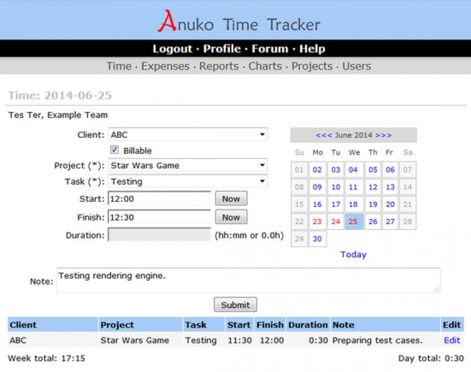Select June 30 on the calendar
The image size is (471, 372).
317,239
